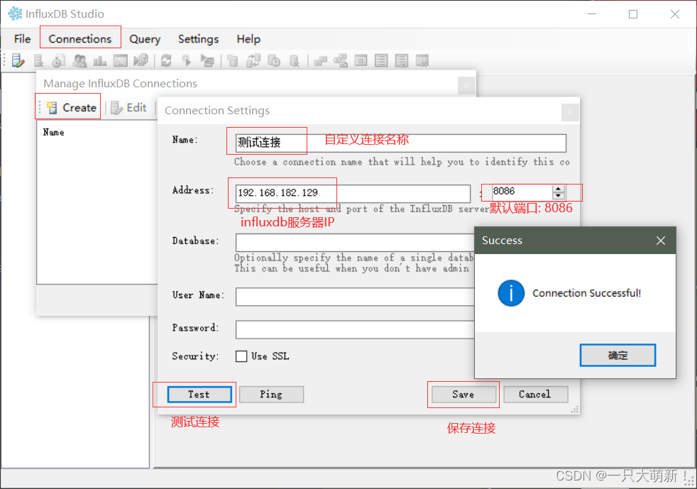697x489 pixels.
Task: Close the Success dialog with X
Action: click(661, 241)
